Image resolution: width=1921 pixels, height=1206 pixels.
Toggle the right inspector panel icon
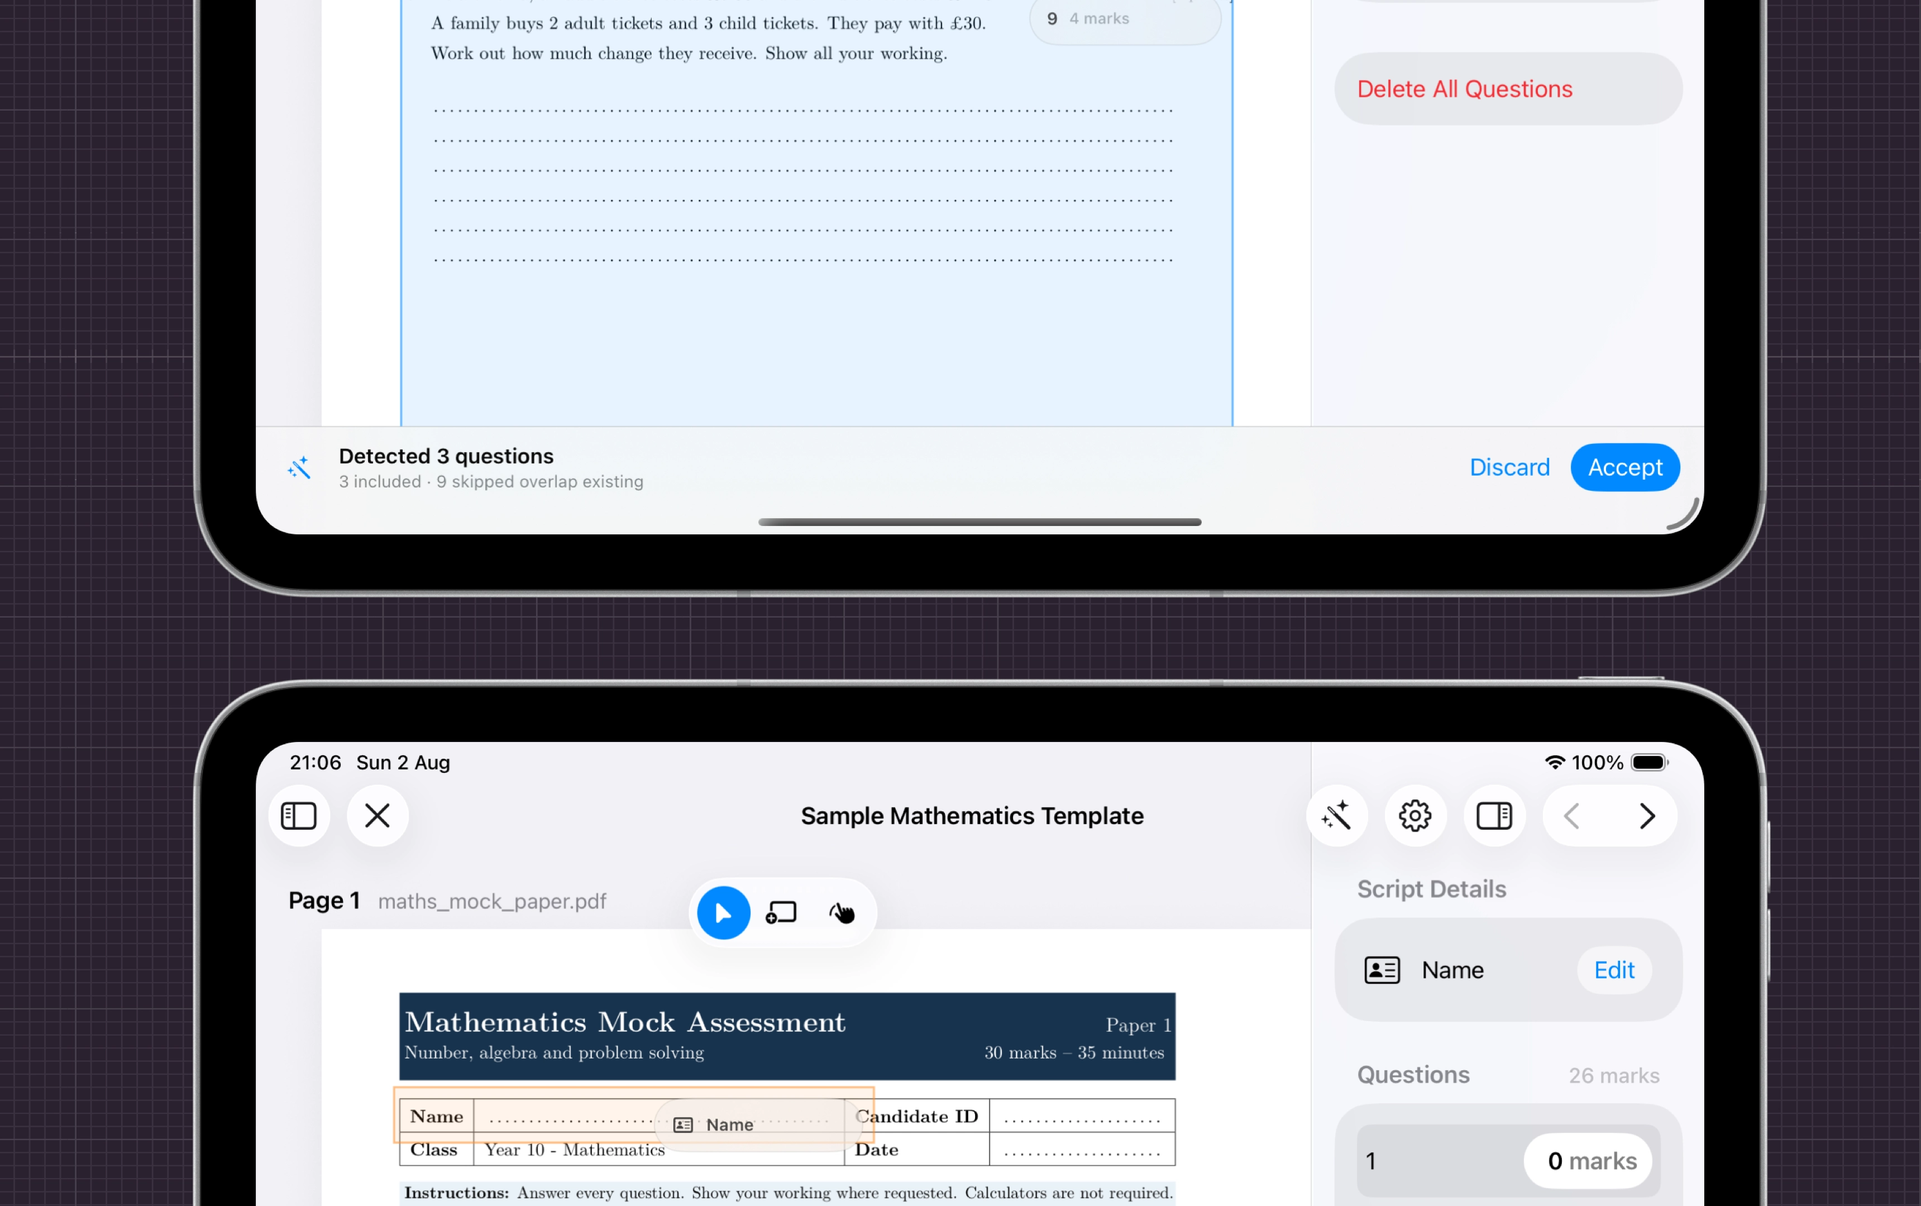[x=1494, y=816]
